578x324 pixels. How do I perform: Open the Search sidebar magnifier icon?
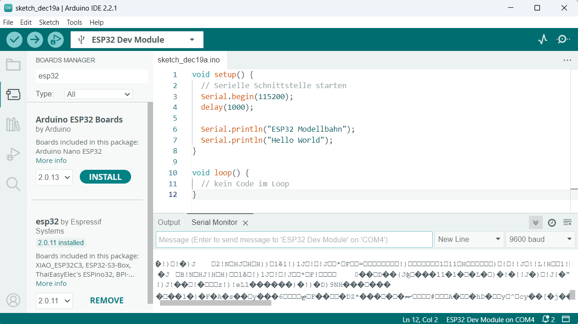(13, 184)
